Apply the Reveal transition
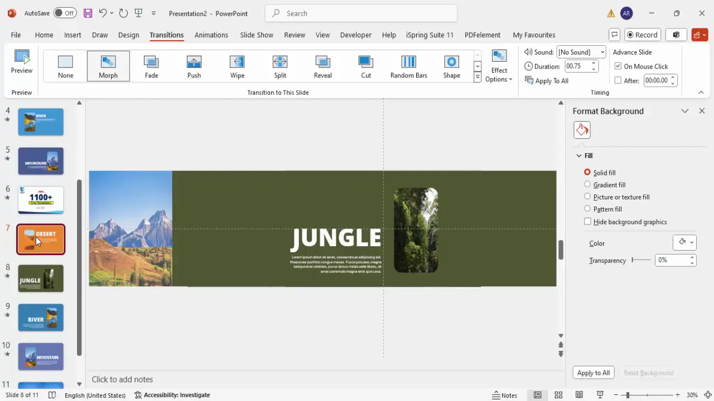714x401 pixels. pos(323,66)
